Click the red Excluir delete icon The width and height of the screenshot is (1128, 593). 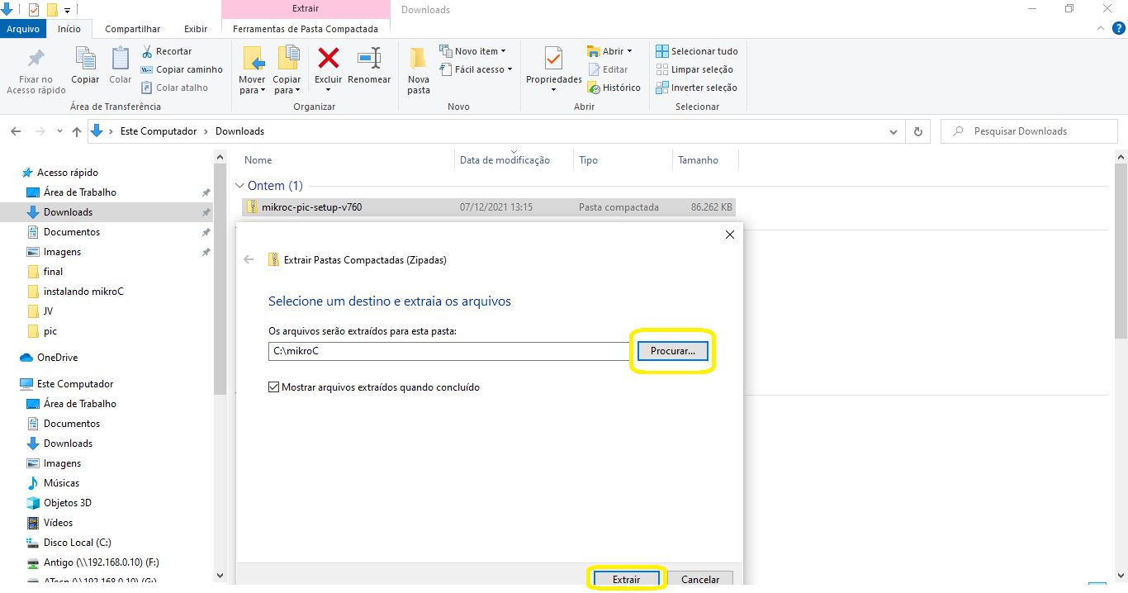(329, 59)
